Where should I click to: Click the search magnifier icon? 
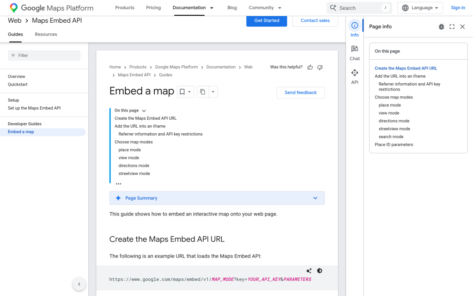333,8
